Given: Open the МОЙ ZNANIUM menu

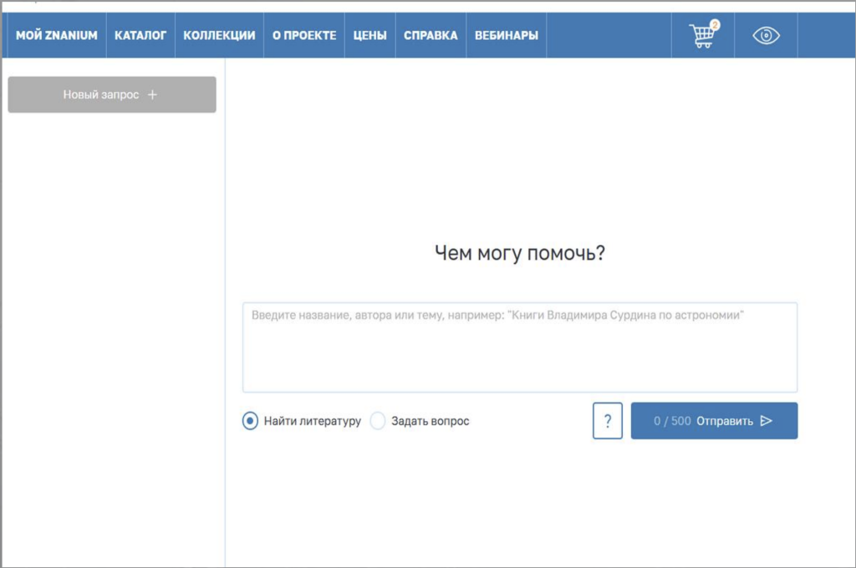Looking at the screenshot, I should click(x=56, y=36).
